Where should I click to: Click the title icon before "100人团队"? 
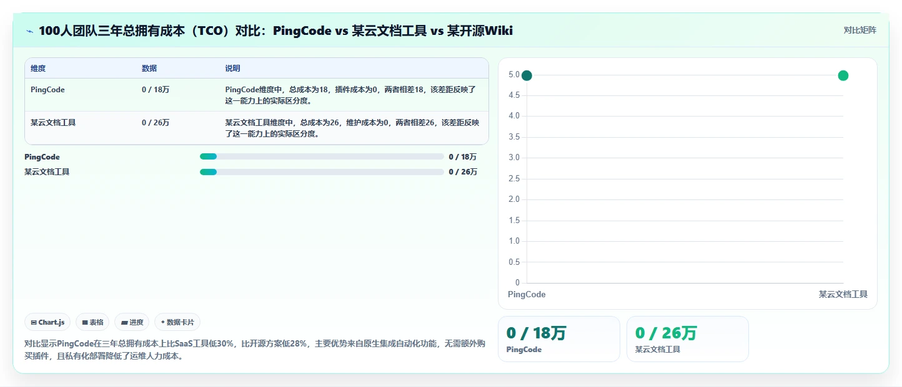29,31
